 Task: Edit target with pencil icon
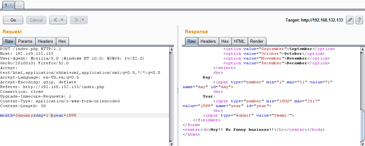pos(350,20)
